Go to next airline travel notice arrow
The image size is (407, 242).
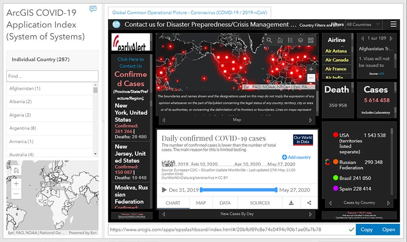coord(392,38)
